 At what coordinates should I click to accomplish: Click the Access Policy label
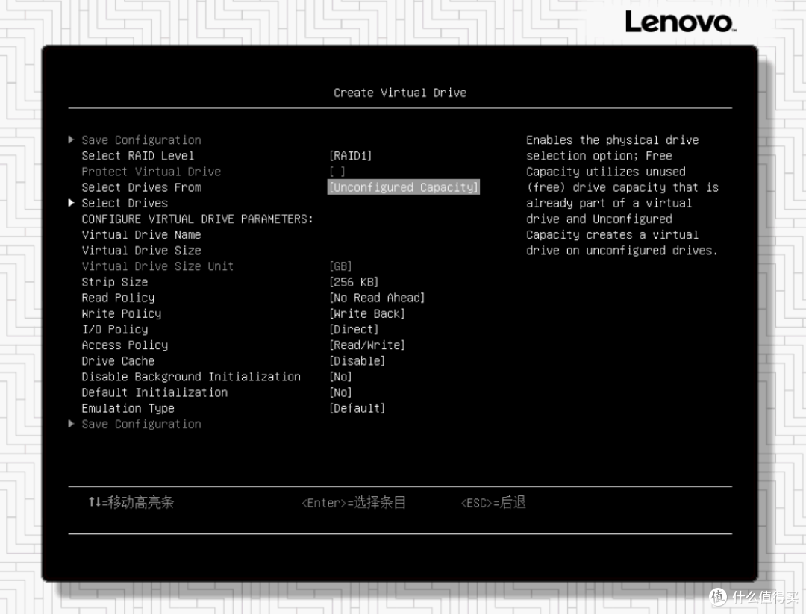pos(125,345)
